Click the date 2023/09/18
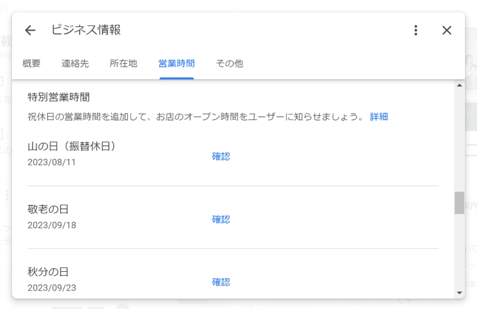This screenshot has height=309, width=477. coord(52,225)
